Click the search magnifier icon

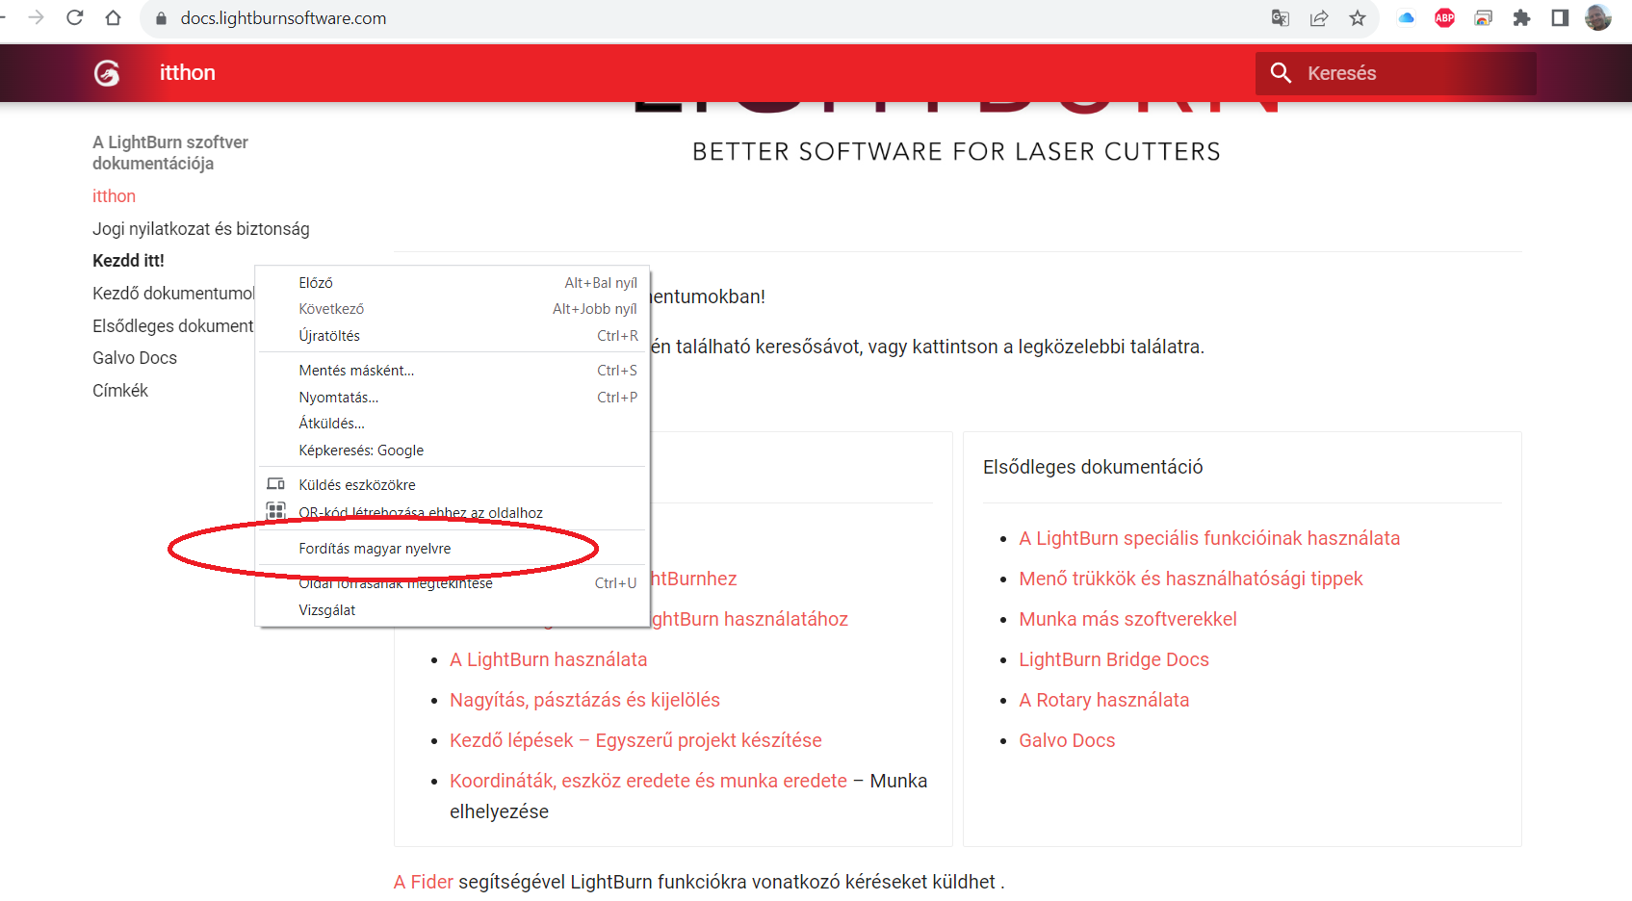1281,73
